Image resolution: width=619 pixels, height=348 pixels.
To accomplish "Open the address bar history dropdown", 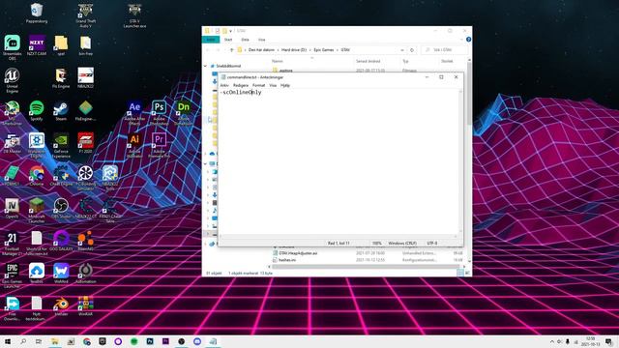I will point(402,50).
